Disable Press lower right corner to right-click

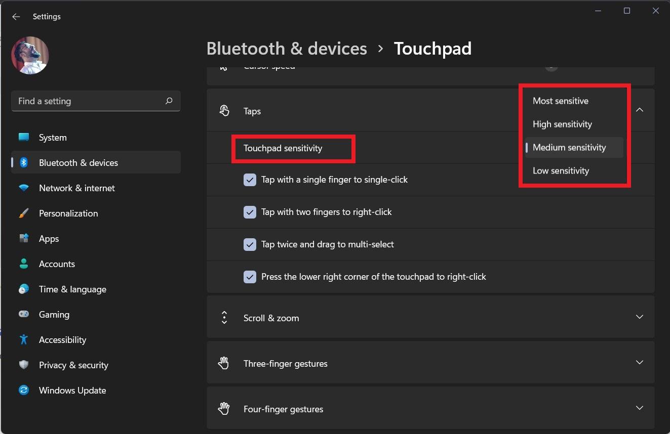tap(250, 277)
